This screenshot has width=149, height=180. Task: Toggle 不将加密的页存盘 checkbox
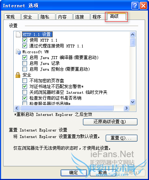click(25, 80)
